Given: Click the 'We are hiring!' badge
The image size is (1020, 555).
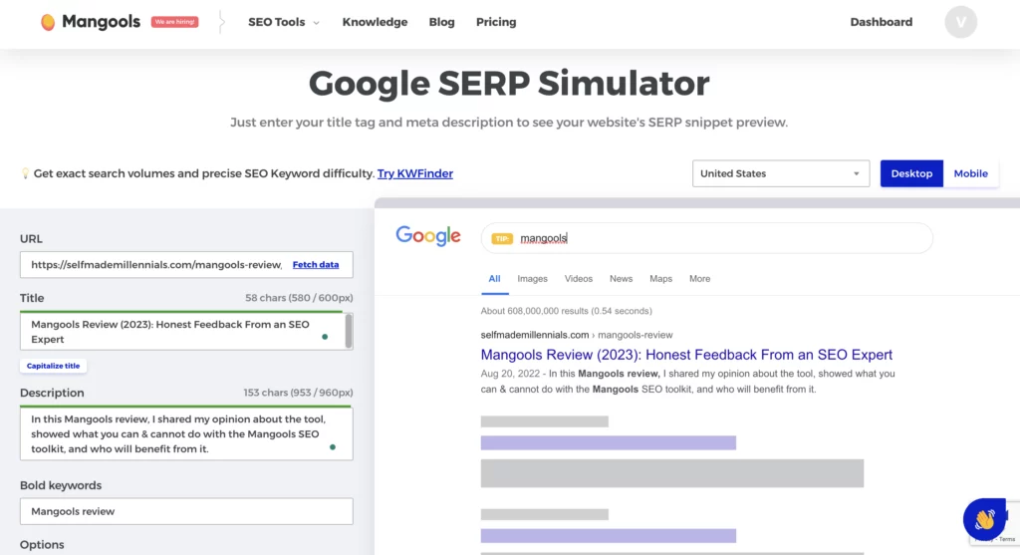Looking at the screenshot, I should coord(174,22).
